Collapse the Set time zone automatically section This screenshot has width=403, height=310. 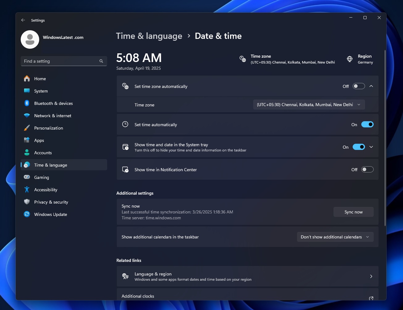(371, 86)
